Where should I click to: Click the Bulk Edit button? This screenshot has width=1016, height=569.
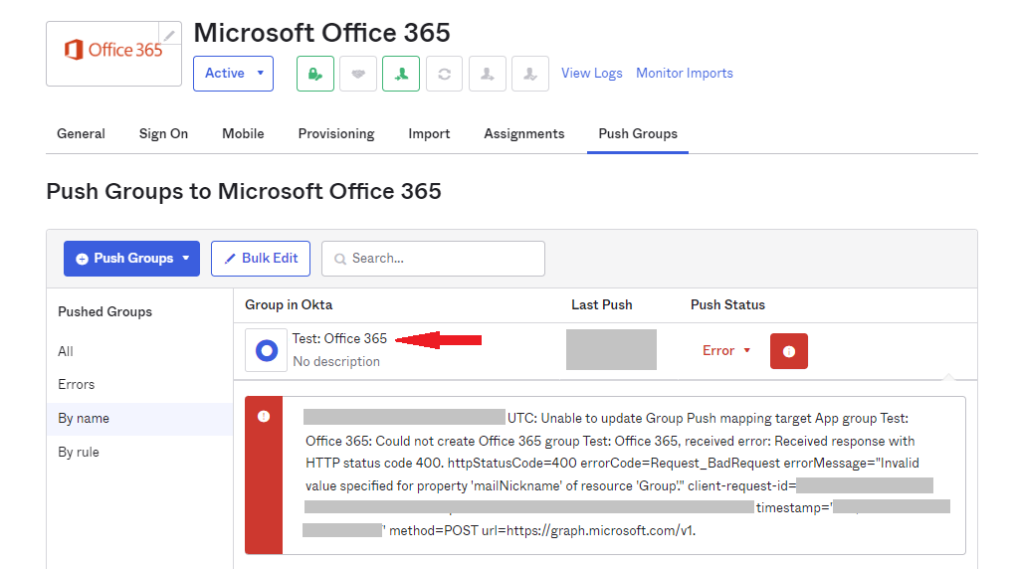(x=261, y=259)
